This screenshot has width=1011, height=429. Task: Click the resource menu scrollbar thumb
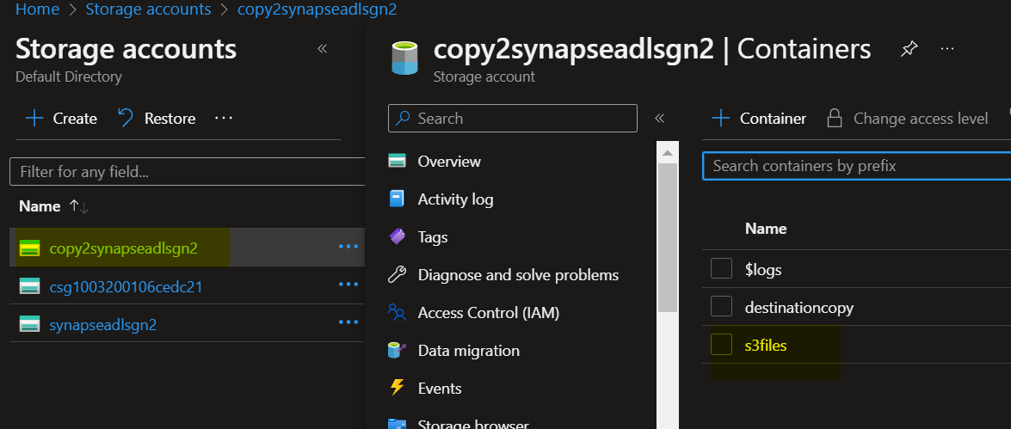tap(667, 237)
